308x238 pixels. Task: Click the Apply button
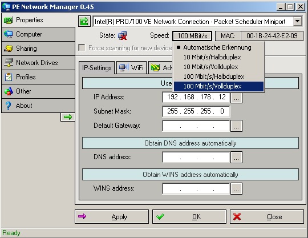[x=112, y=216]
